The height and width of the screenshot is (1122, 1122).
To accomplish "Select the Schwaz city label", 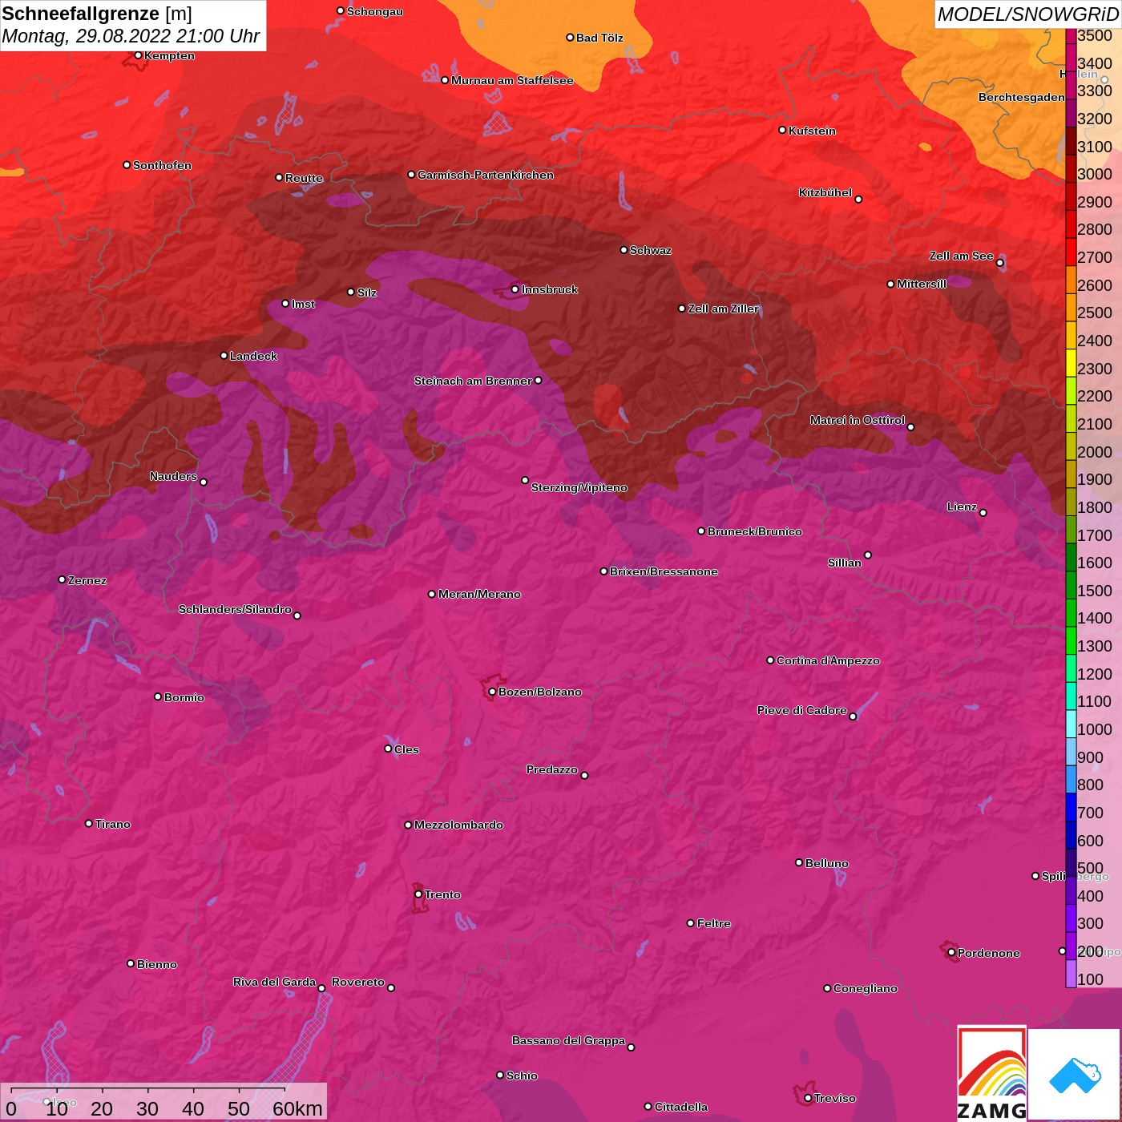I will click(651, 250).
